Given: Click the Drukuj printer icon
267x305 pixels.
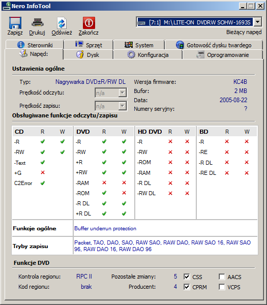Looking at the screenshot, I should [37, 22].
